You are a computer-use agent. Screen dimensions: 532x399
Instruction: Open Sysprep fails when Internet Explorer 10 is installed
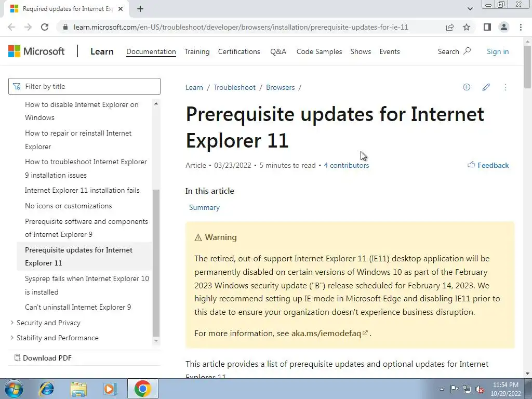87,285
